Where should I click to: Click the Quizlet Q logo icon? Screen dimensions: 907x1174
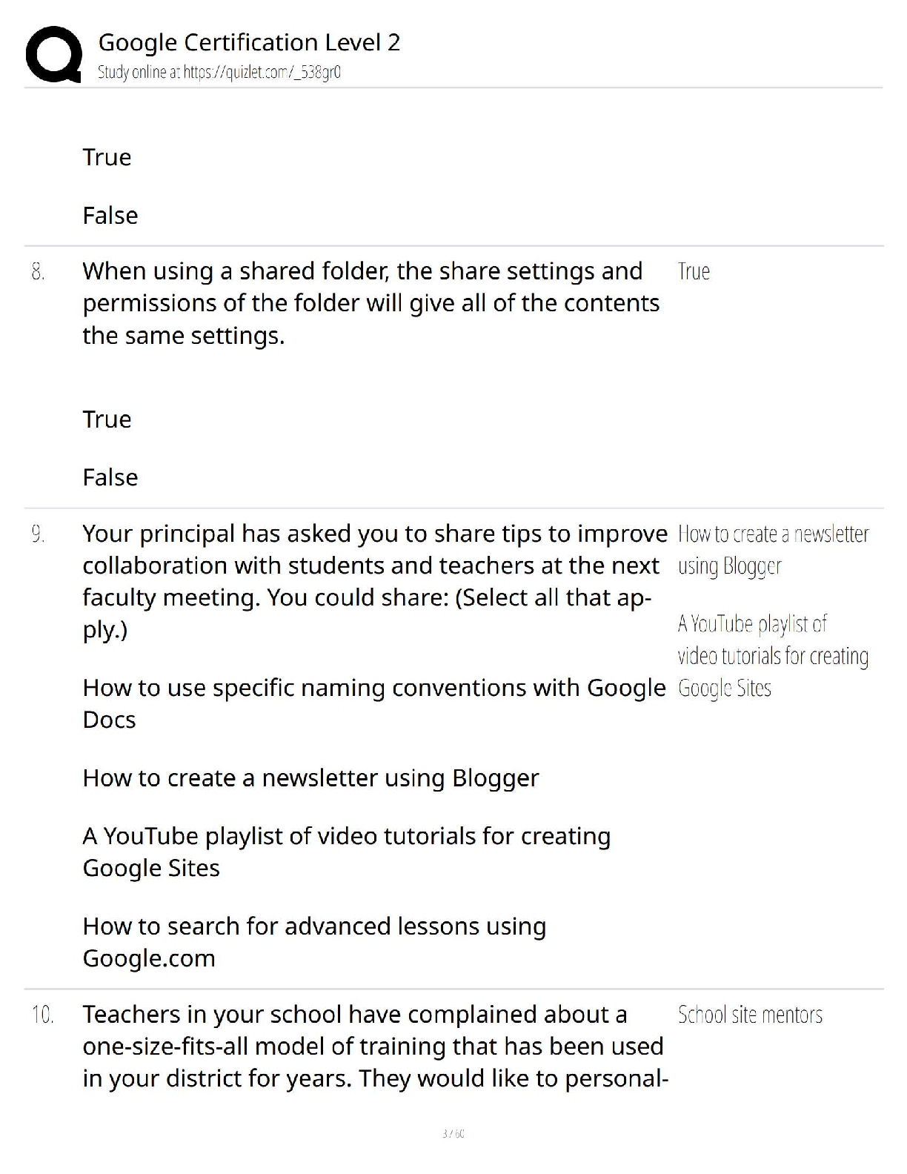[x=53, y=53]
